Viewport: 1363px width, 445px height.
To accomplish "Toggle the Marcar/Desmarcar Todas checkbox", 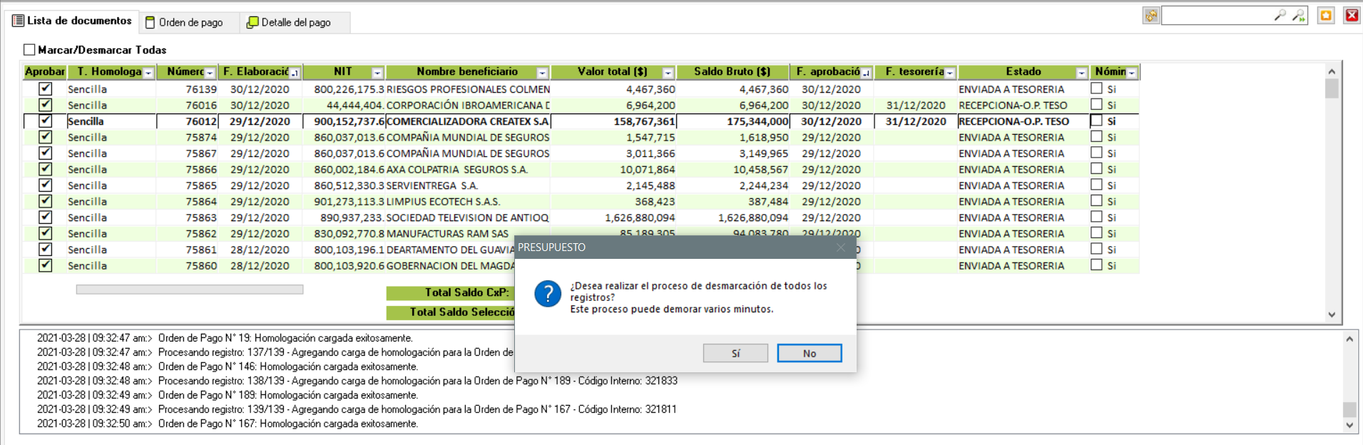I will click(29, 50).
